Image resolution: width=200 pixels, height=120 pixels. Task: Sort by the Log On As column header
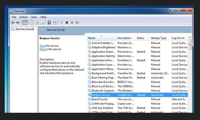click(x=179, y=38)
